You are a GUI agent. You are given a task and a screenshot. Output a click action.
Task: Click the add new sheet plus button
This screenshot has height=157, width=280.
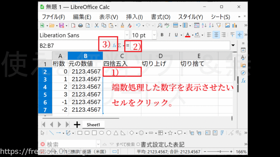tap(77, 125)
